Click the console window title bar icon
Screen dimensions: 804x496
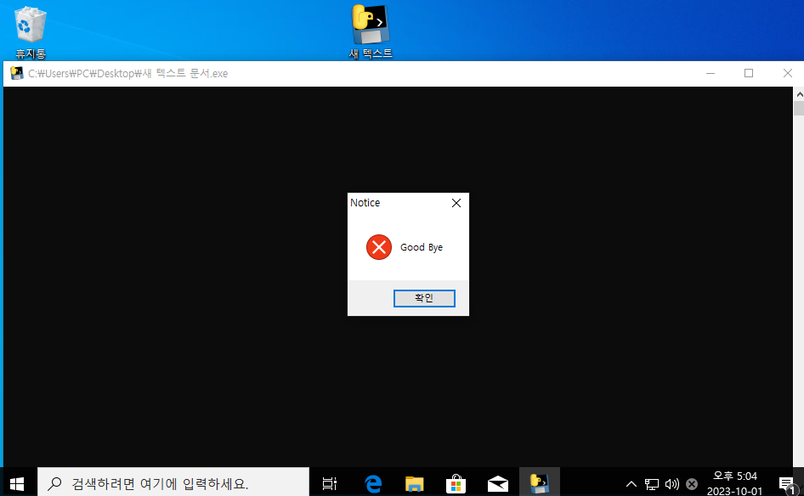(17, 73)
